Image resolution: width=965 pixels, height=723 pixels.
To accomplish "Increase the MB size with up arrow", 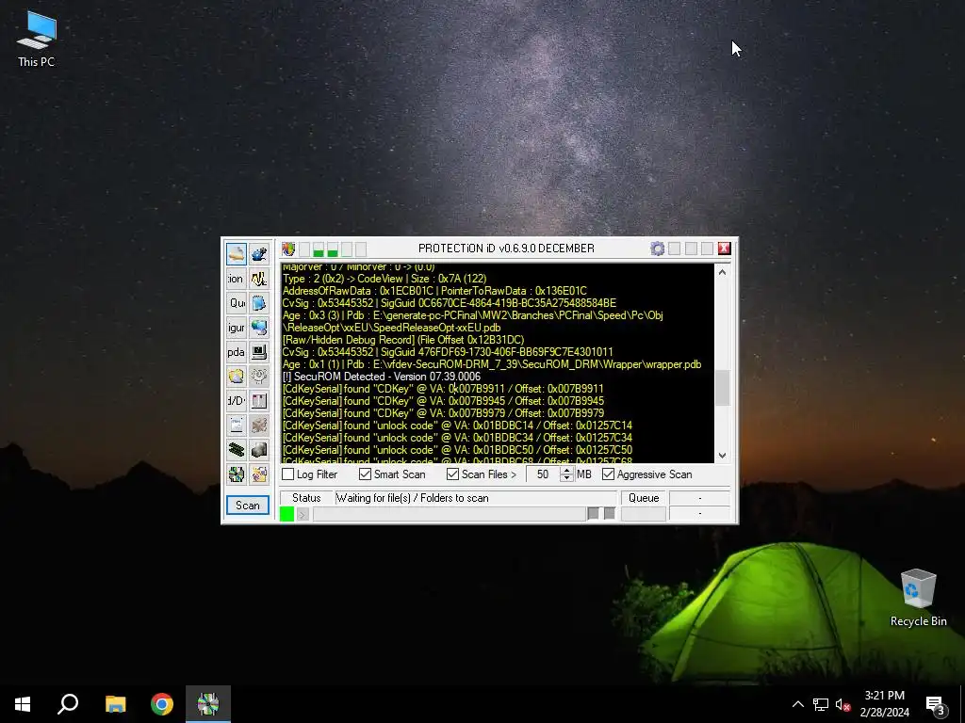I will (x=566, y=471).
